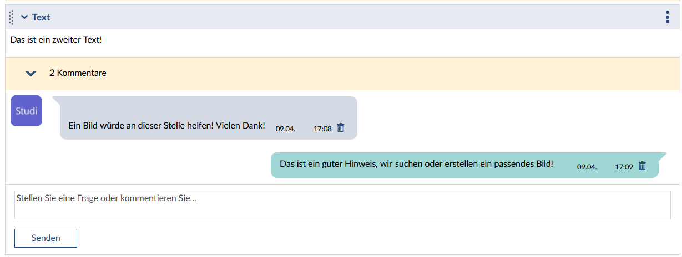The image size is (682, 257).
Task: Click the Studi user avatar
Action: tap(26, 111)
